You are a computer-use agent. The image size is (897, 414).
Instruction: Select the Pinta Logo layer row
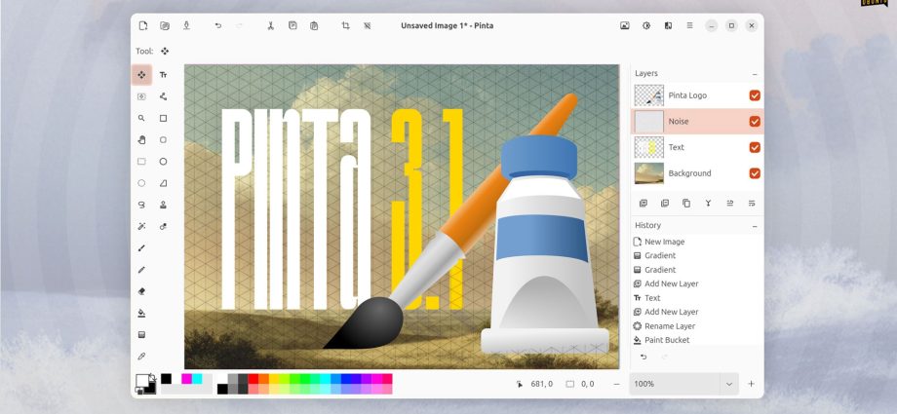click(x=697, y=95)
